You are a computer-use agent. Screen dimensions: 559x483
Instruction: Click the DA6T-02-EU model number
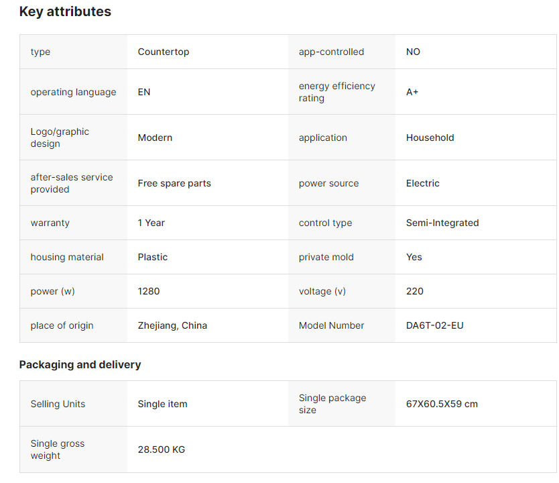click(x=435, y=325)
